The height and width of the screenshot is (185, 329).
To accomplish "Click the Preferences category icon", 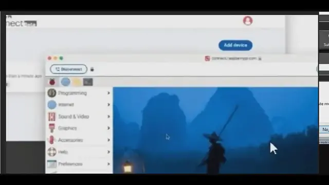I will pyautogui.click(x=51, y=164).
